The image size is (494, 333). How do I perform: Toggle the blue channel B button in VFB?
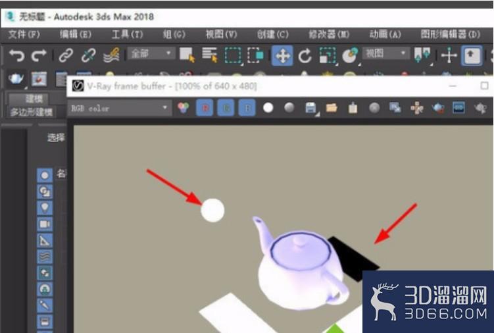(x=247, y=108)
